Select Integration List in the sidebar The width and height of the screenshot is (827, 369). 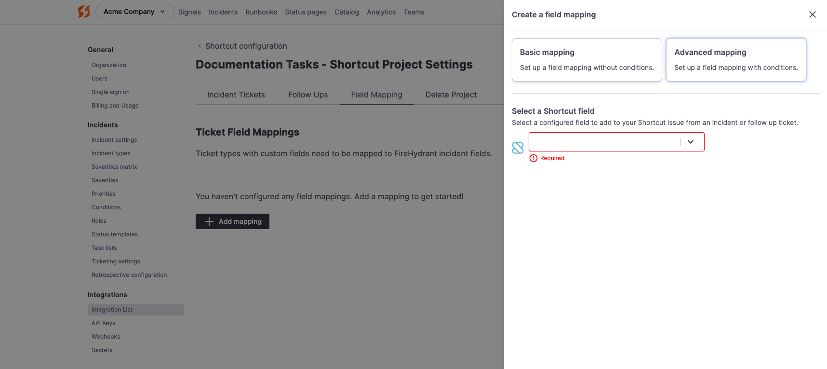(x=135, y=310)
